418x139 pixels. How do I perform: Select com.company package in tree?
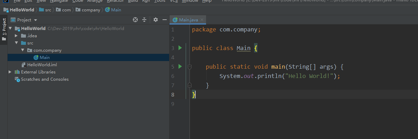(x=47, y=50)
